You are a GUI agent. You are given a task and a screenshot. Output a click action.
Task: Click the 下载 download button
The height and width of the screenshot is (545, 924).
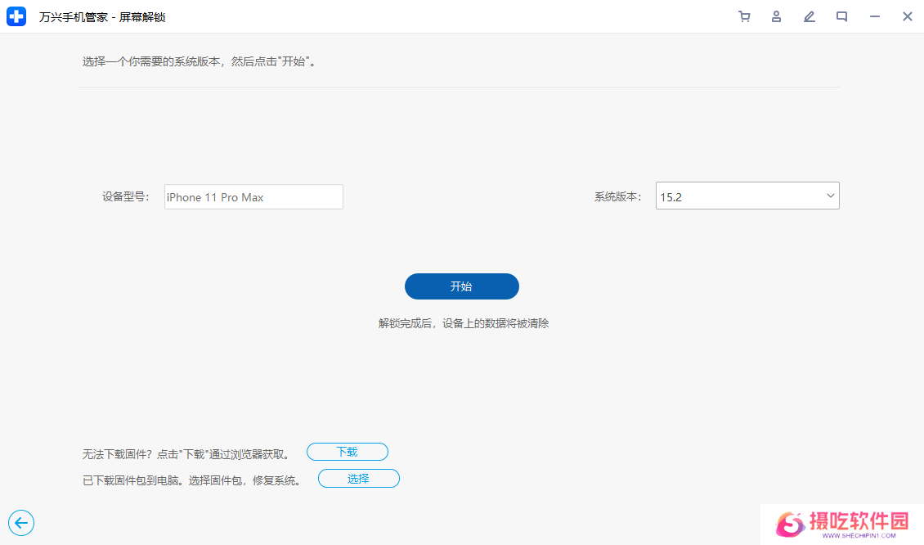pos(347,452)
